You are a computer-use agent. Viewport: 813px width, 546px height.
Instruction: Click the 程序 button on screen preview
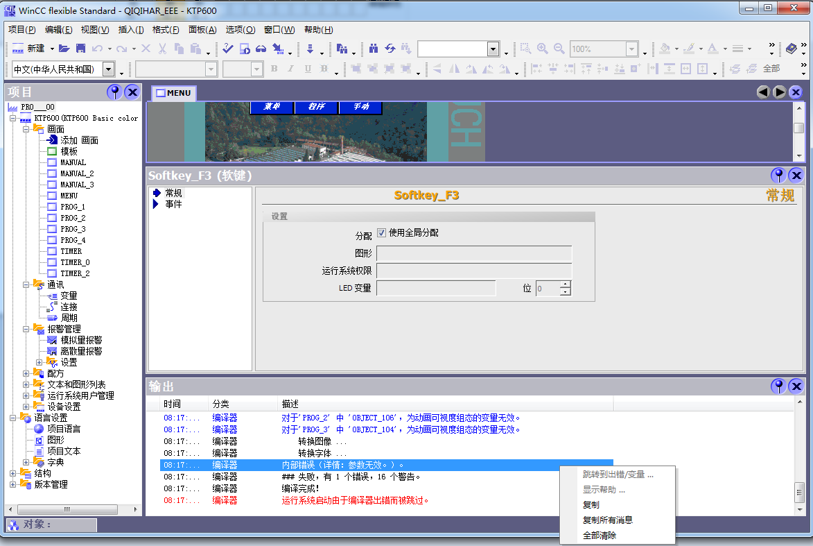[x=316, y=107]
